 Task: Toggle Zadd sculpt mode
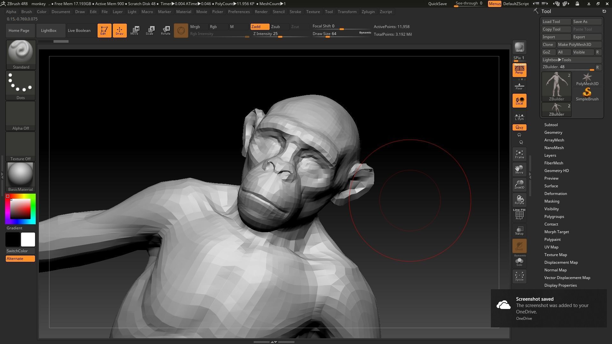point(260,27)
